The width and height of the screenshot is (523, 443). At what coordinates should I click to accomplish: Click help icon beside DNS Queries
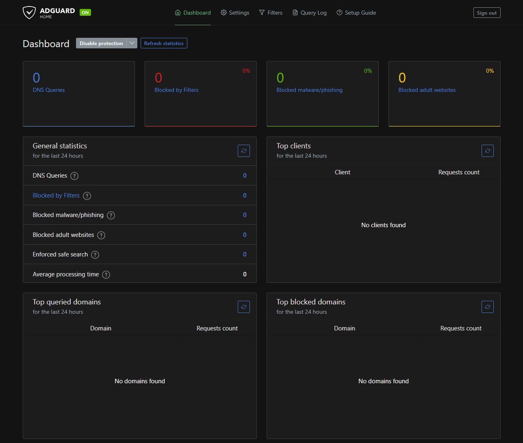[74, 176]
